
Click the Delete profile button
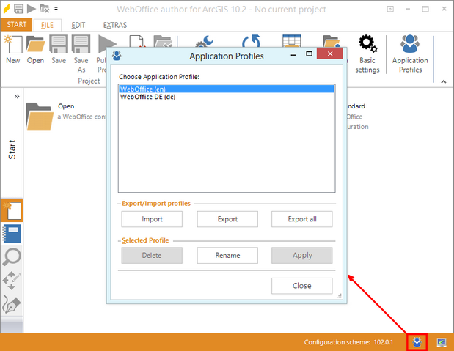click(152, 255)
